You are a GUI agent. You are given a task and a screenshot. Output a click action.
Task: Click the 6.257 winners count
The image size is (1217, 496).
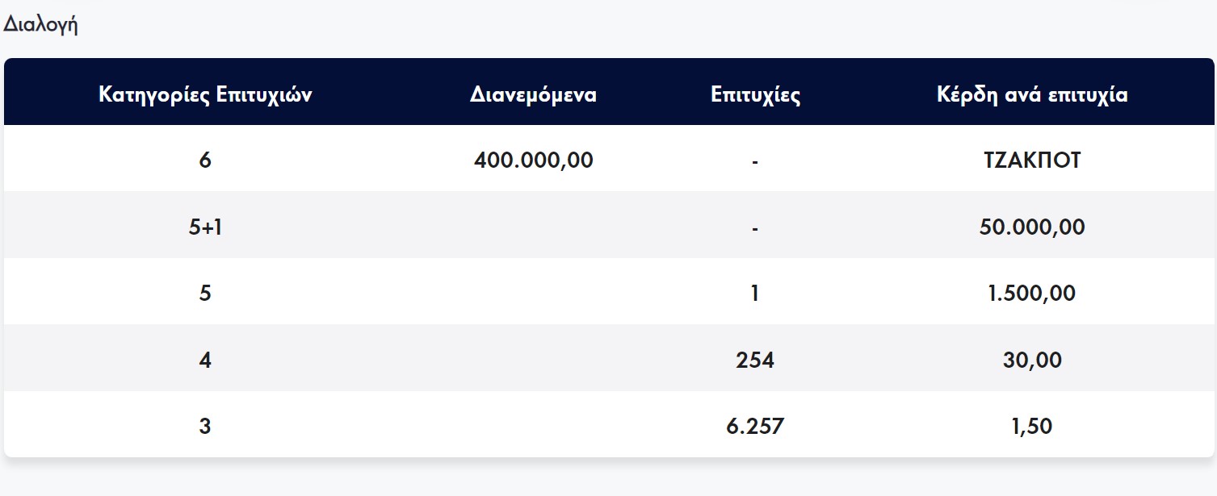tap(755, 425)
